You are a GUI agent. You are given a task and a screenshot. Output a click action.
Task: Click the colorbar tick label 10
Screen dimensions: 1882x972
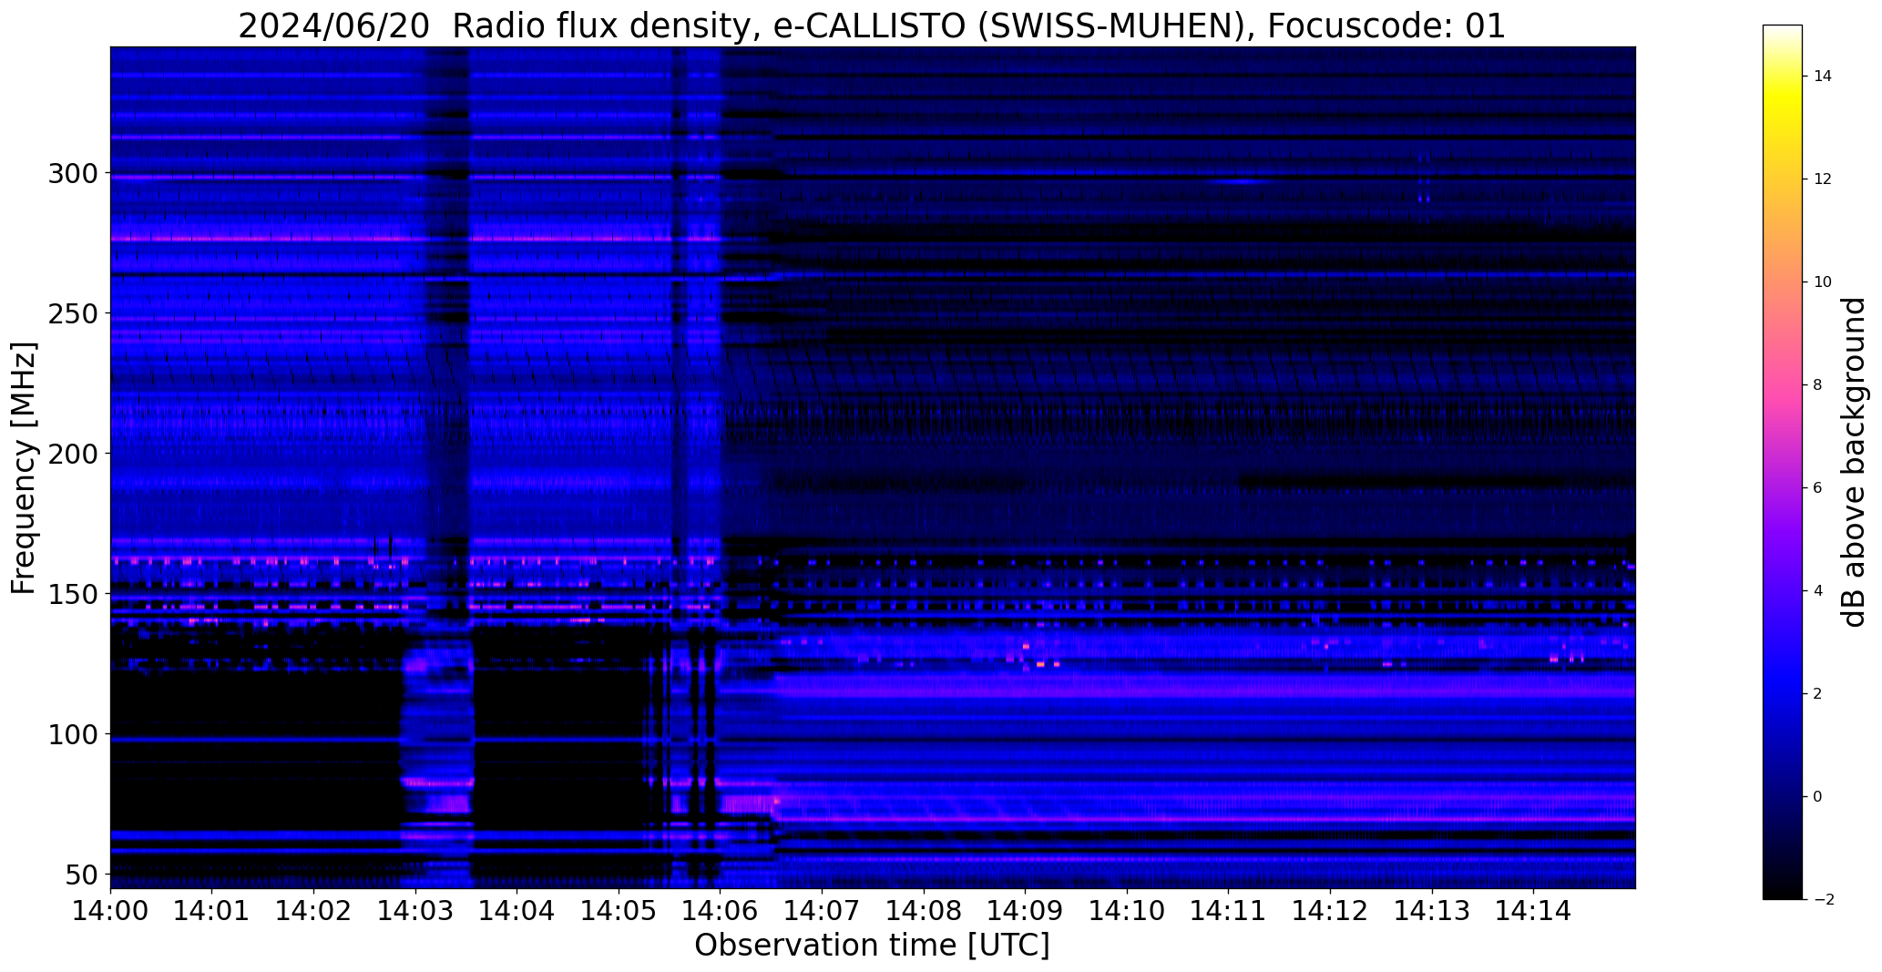click(1823, 282)
